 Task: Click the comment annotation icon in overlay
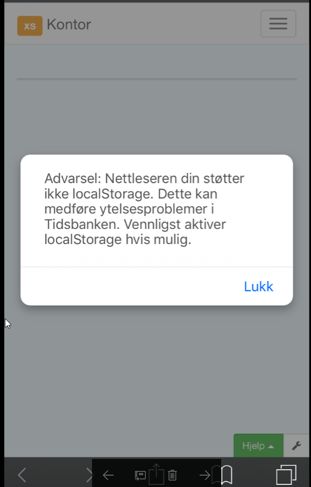tap(140, 476)
